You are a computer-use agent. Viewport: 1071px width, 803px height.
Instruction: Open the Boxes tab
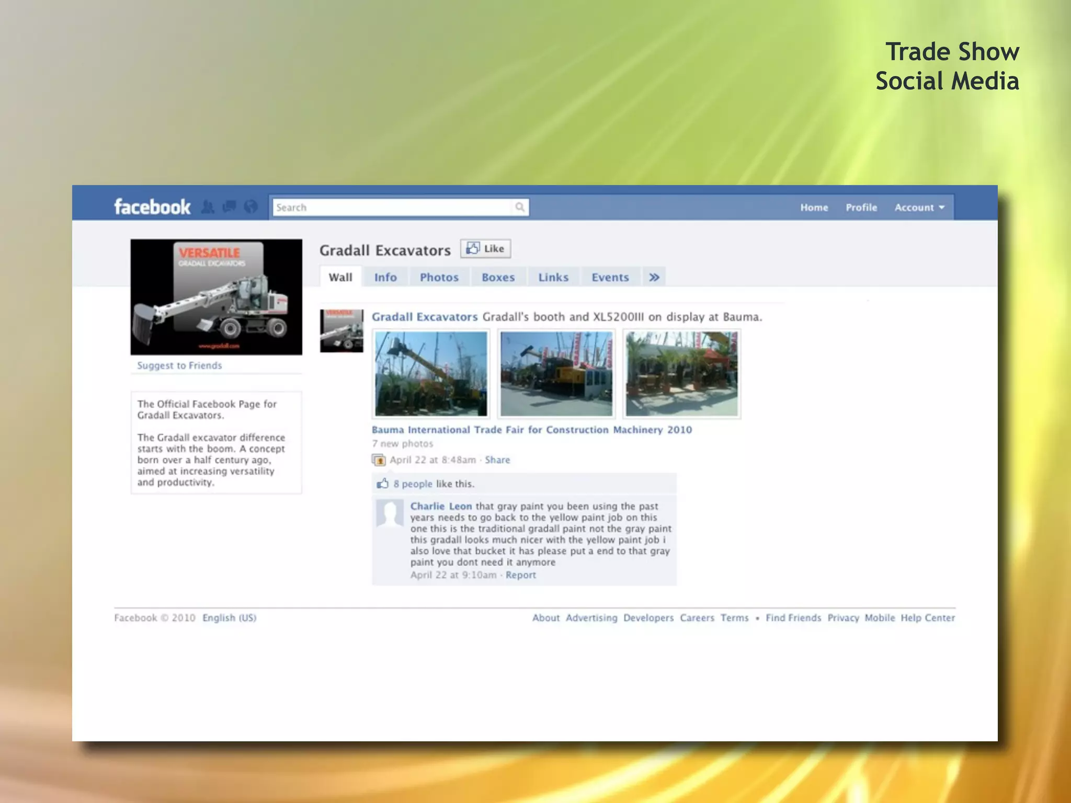pyautogui.click(x=498, y=277)
